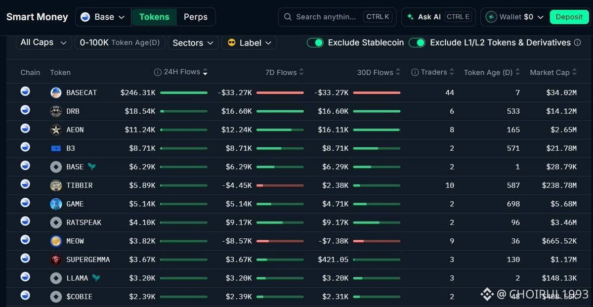Select the Tokens tab
Image resolution: width=593 pixels, height=307 pixels.
pos(154,17)
